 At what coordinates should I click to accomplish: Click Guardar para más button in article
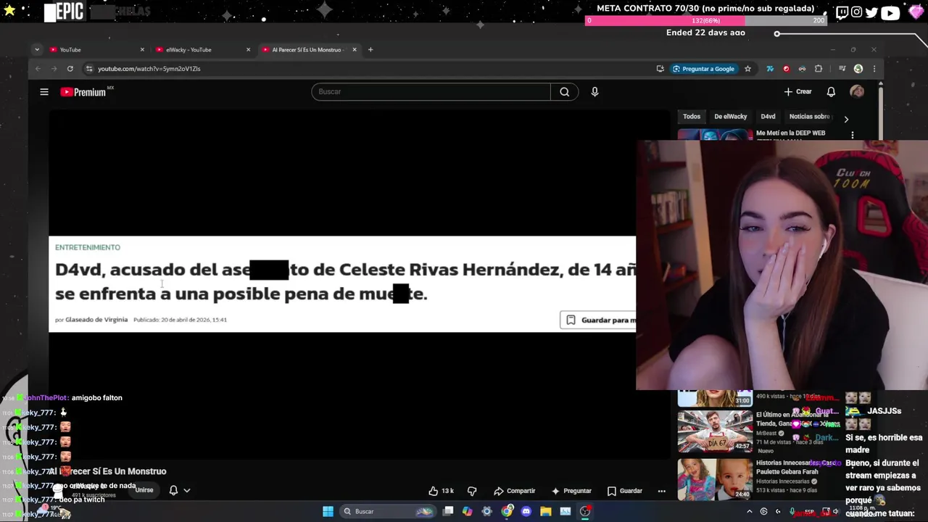pyautogui.click(x=598, y=320)
